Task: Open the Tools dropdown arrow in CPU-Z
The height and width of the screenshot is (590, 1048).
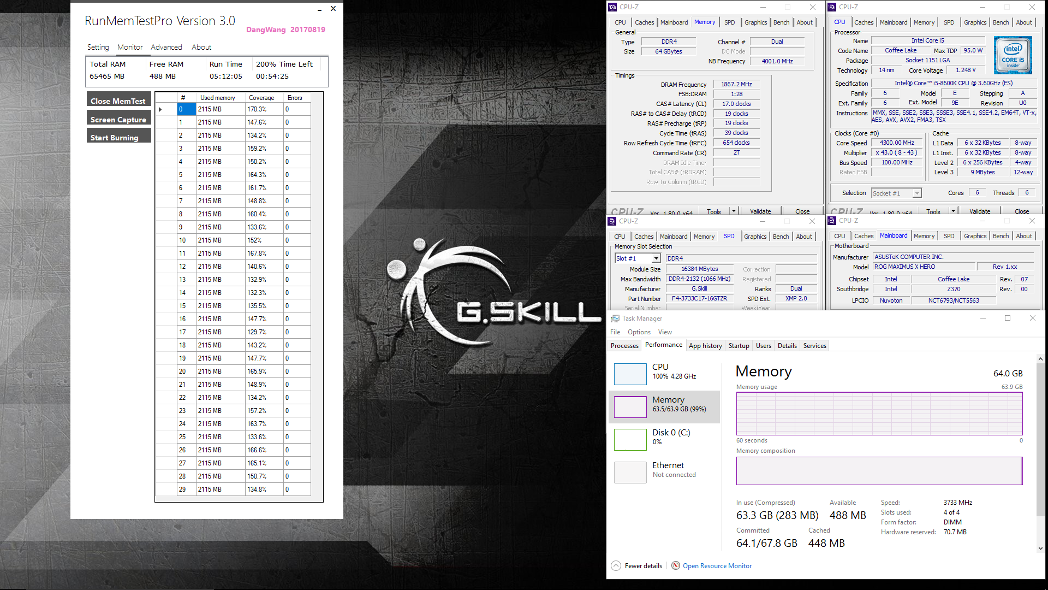Action: tap(734, 211)
